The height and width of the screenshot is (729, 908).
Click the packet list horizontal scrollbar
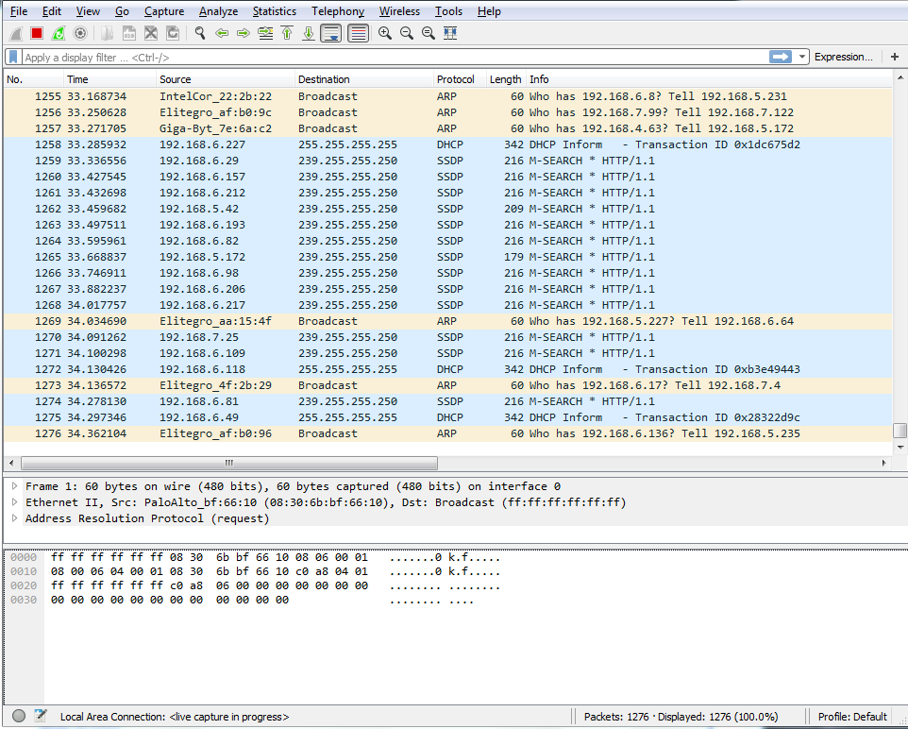[x=228, y=464]
